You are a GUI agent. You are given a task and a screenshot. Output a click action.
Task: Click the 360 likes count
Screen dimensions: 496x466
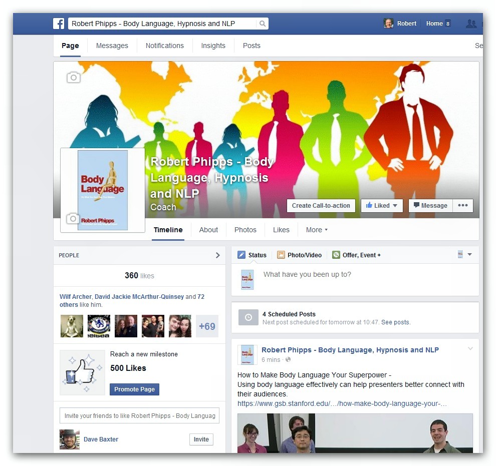point(139,275)
